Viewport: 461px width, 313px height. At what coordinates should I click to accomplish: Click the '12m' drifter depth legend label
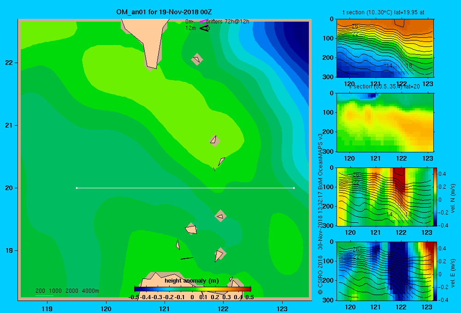[x=190, y=28]
